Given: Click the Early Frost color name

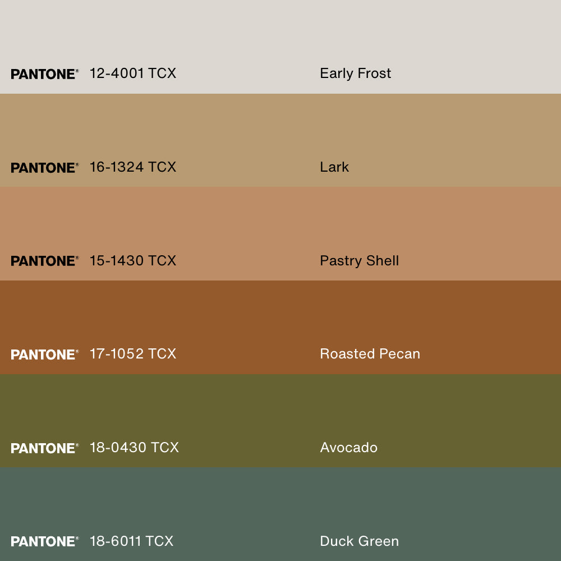Looking at the screenshot, I should pyautogui.click(x=355, y=73).
